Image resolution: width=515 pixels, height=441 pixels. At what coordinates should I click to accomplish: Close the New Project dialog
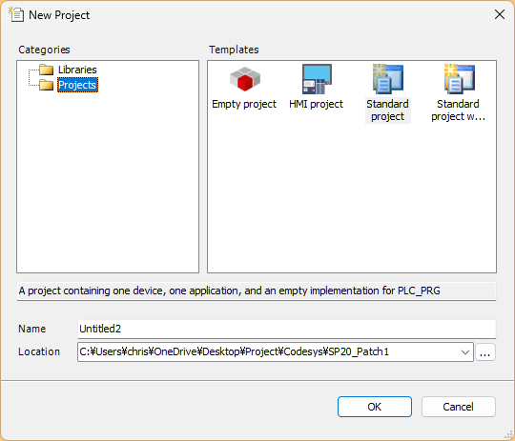click(500, 14)
